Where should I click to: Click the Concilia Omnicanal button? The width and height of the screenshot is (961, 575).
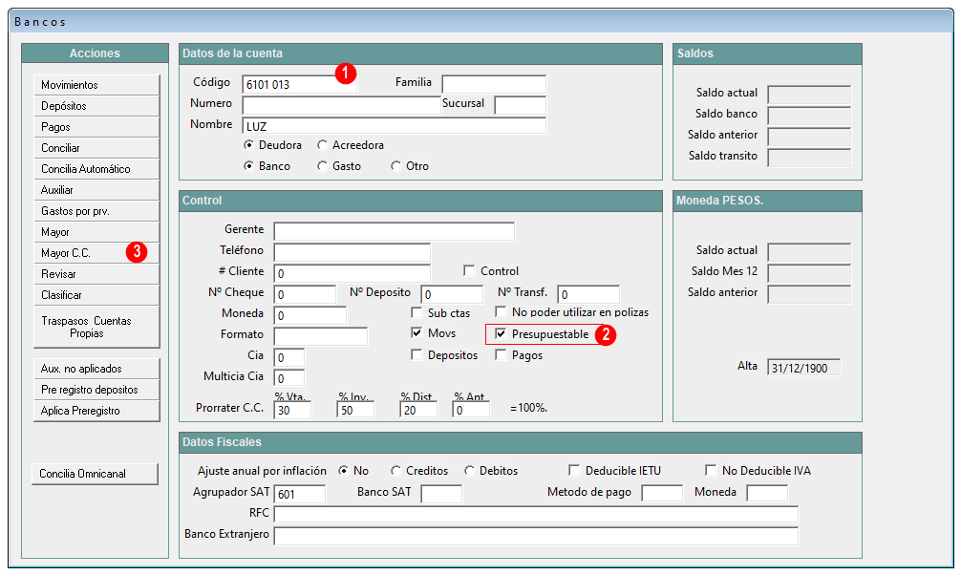95,473
